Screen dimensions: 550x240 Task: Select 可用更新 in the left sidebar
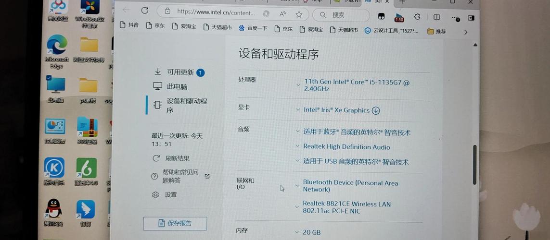pos(179,72)
